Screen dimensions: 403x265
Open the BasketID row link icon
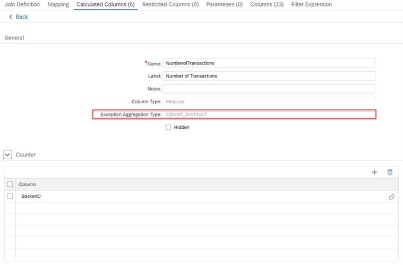click(392, 197)
